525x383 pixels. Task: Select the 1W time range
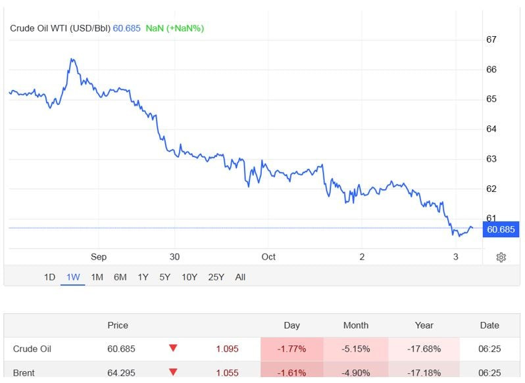(73, 277)
